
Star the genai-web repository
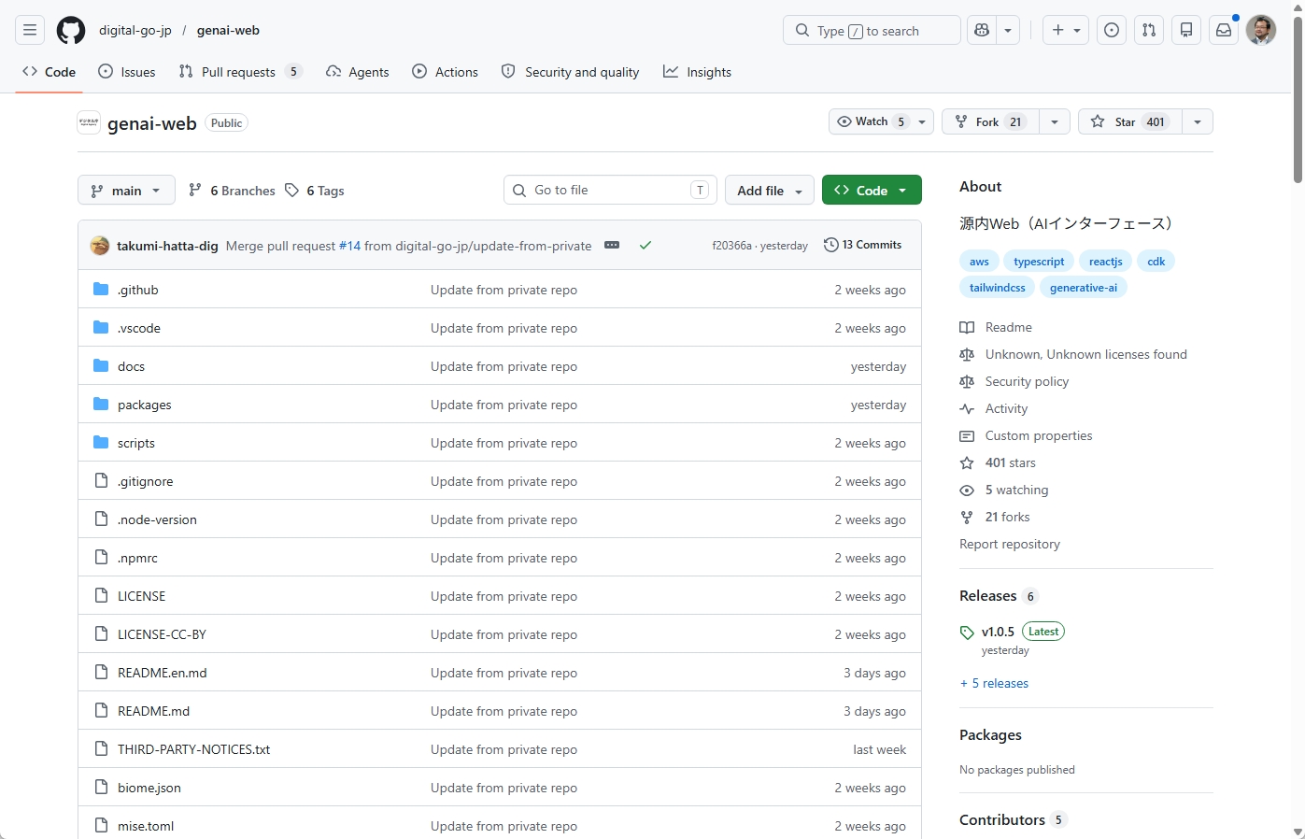click(x=1129, y=121)
